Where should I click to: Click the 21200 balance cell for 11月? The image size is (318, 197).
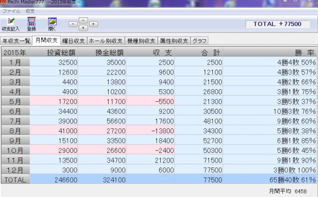pos(150,160)
